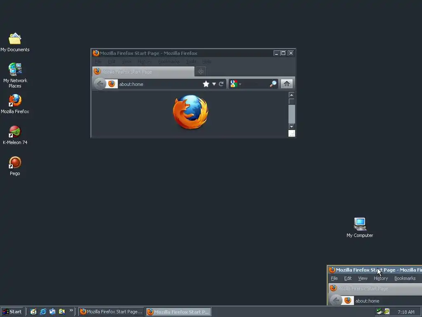Switch to second highlighted Firefox taskbar button
The width and height of the screenshot is (422, 317).
(178, 312)
